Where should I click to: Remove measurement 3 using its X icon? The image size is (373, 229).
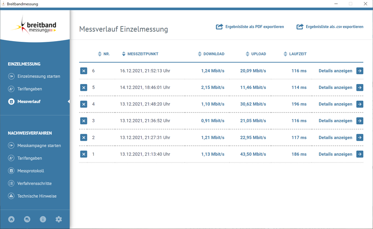84,121
